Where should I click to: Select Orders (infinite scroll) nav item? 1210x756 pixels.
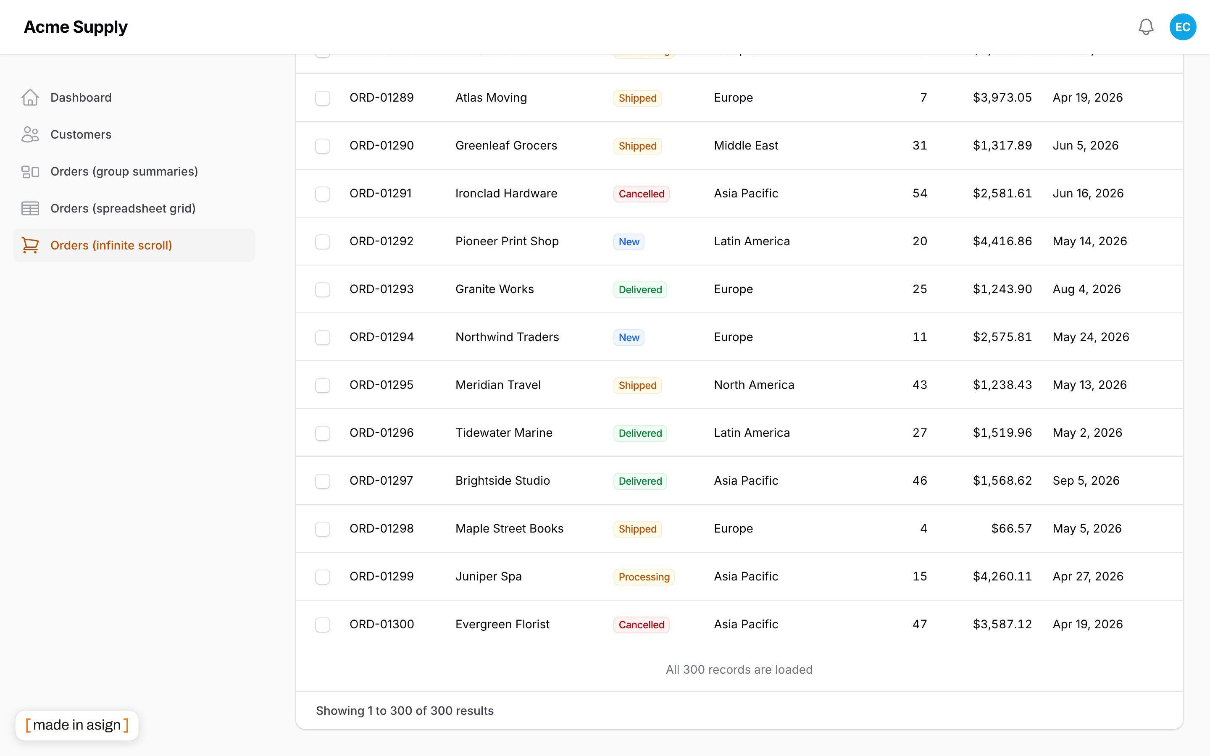pos(134,246)
